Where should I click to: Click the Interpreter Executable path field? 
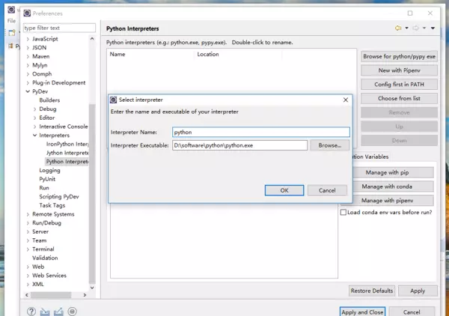(239, 145)
